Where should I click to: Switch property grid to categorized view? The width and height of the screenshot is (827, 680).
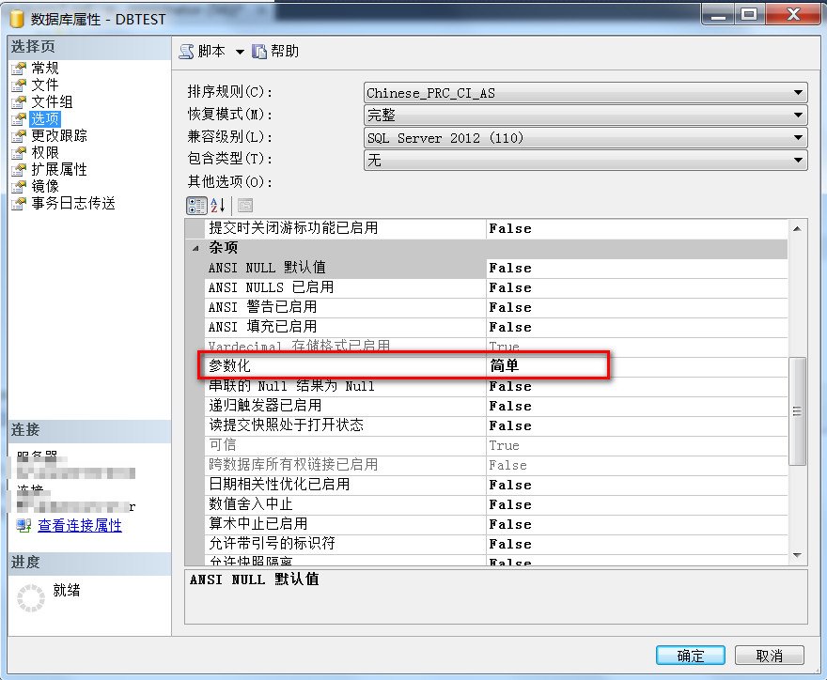pos(196,205)
